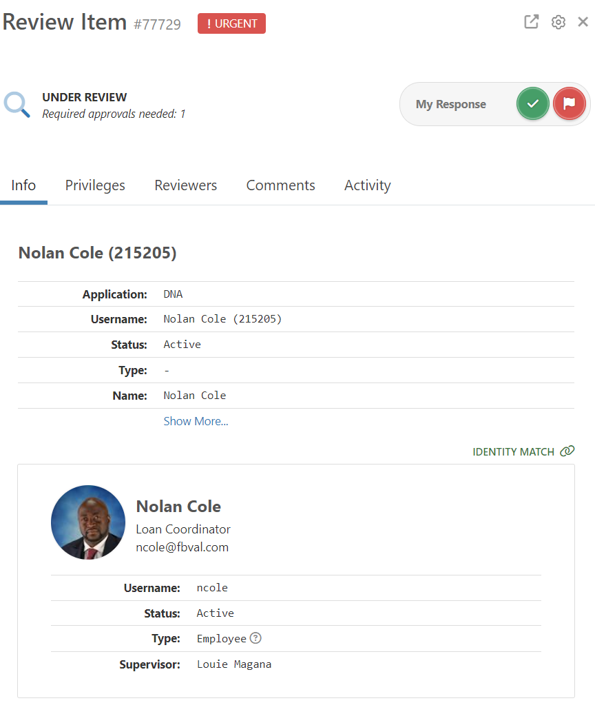Image resolution: width=595 pixels, height=714 pixels.
Task: Close the Review Item panel
Action: coord(583,22)
